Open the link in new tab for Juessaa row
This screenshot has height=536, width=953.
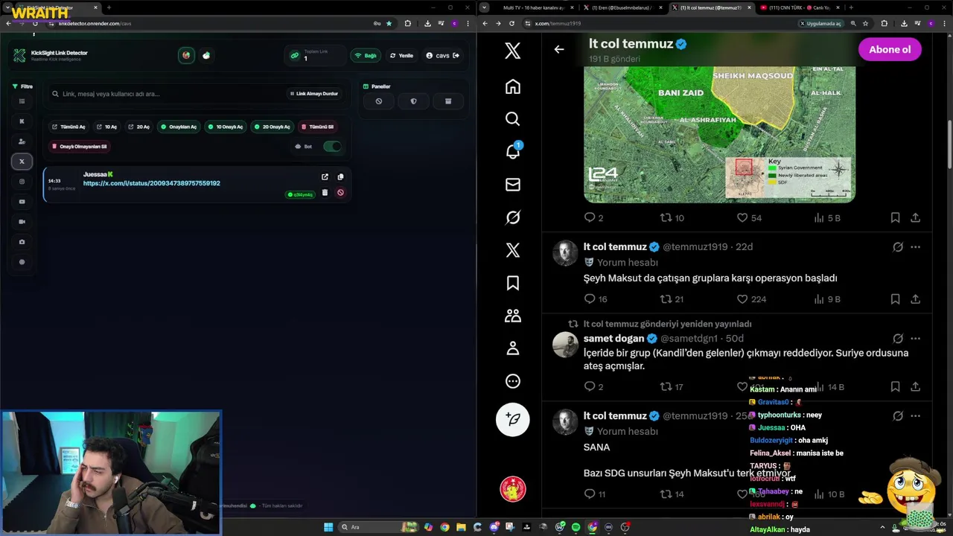coord(325,177)
